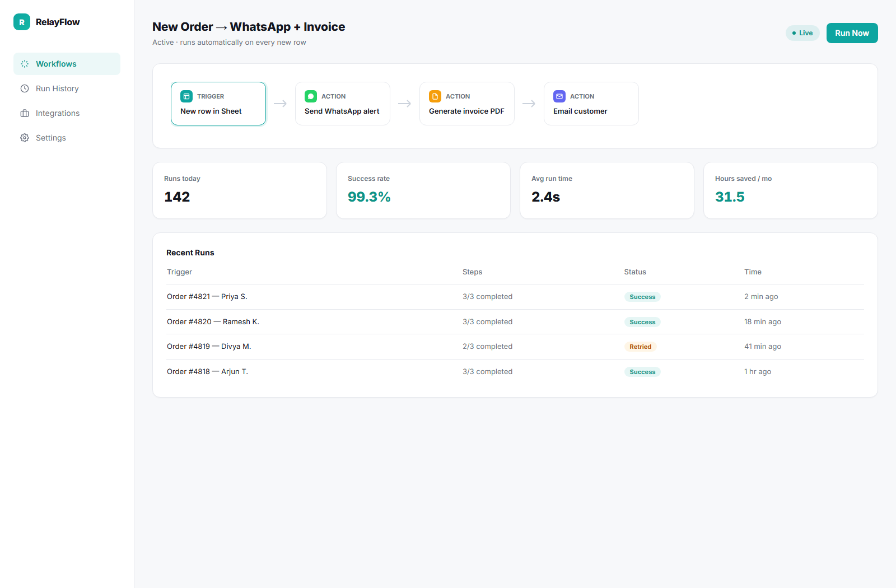Open run Order #4821 — Priya S.

click(x=515, y=297)
